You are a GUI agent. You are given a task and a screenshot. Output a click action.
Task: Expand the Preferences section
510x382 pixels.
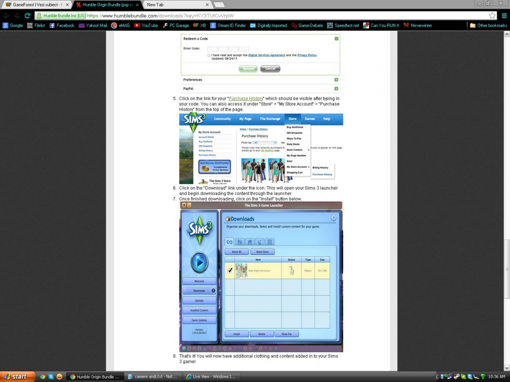point(336,80)
